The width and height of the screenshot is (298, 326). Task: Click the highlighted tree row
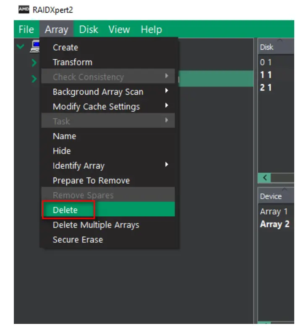tap(216, 79)
